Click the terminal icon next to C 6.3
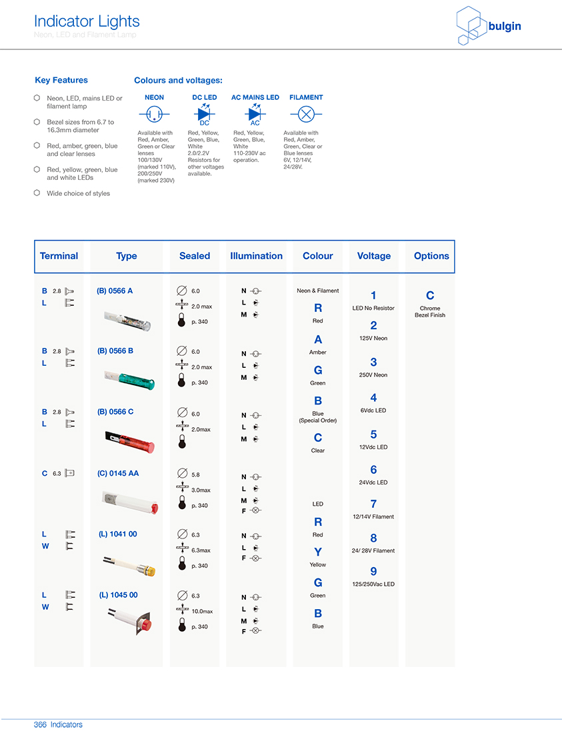Viewport: 562px width, 731px height. (70, 474)
